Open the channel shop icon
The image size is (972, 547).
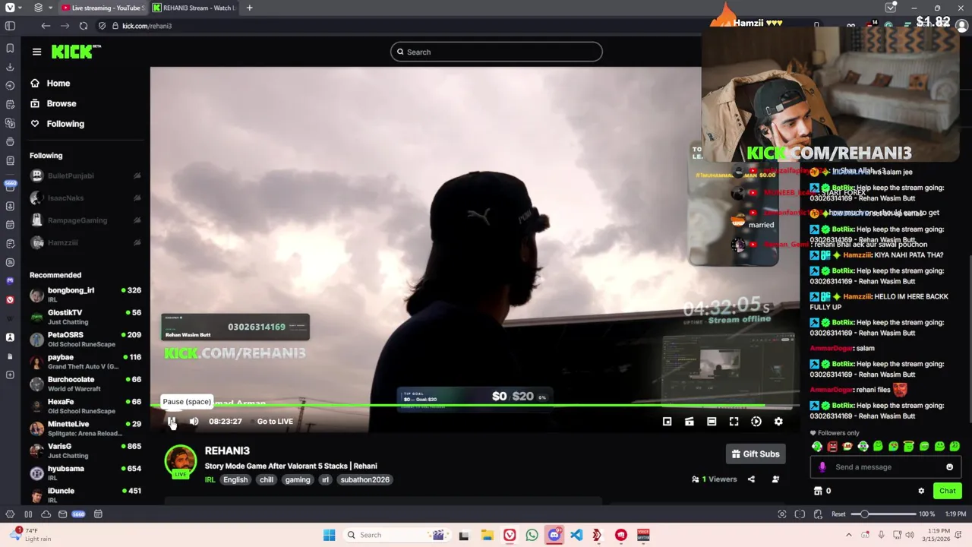pyautogui.click(x=818, y=491)
